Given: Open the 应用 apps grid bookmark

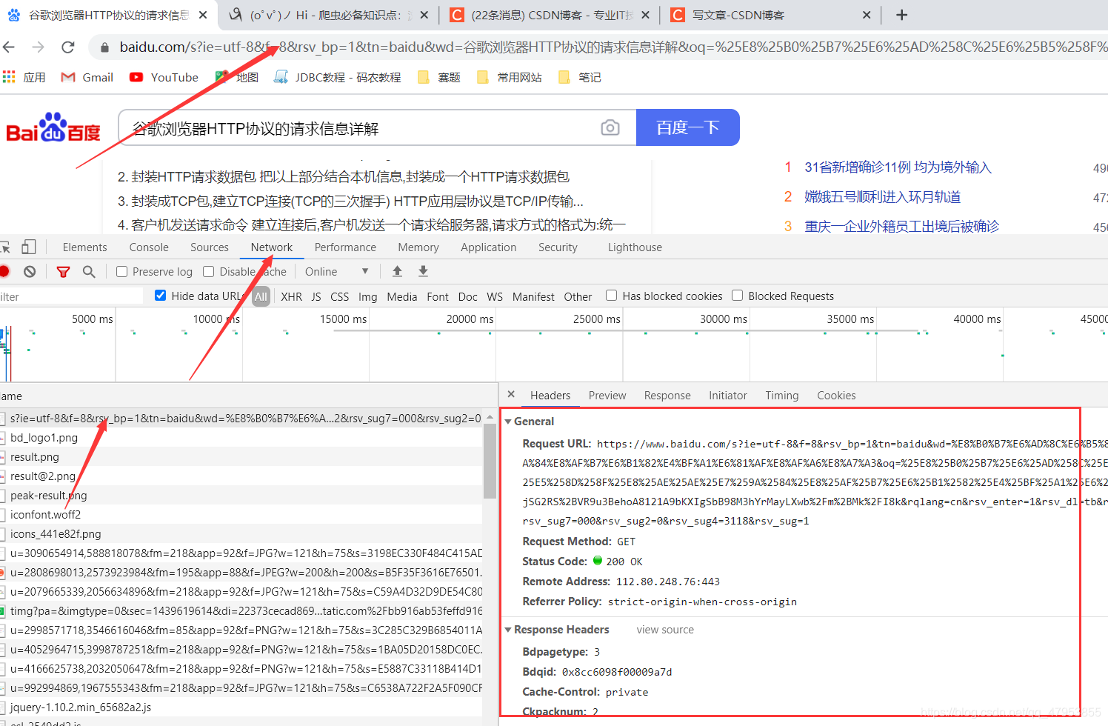Looking at the screenshot, I should 24,77.
